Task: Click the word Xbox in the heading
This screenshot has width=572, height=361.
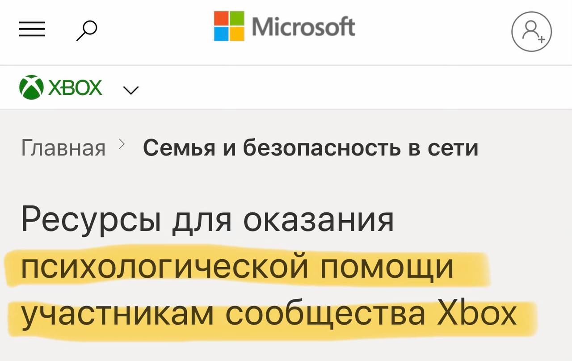Action: [x=476, y=314]
